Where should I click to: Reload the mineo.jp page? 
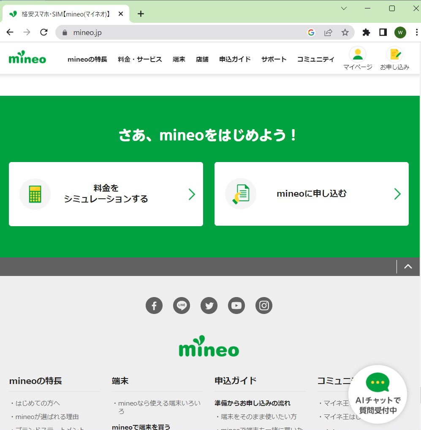click(44, 32)
